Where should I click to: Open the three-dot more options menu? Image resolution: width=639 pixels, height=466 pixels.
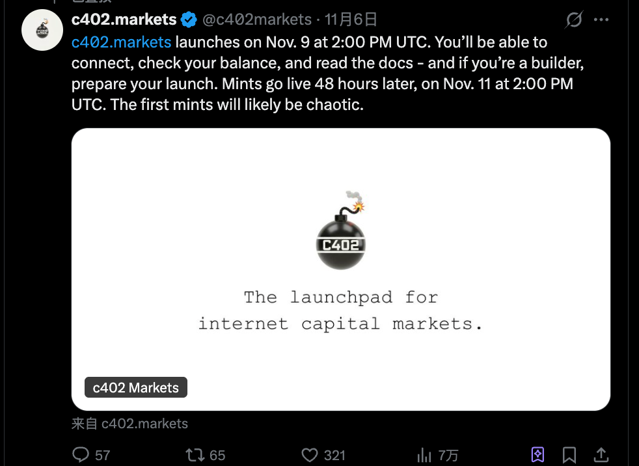pos(601,20)
